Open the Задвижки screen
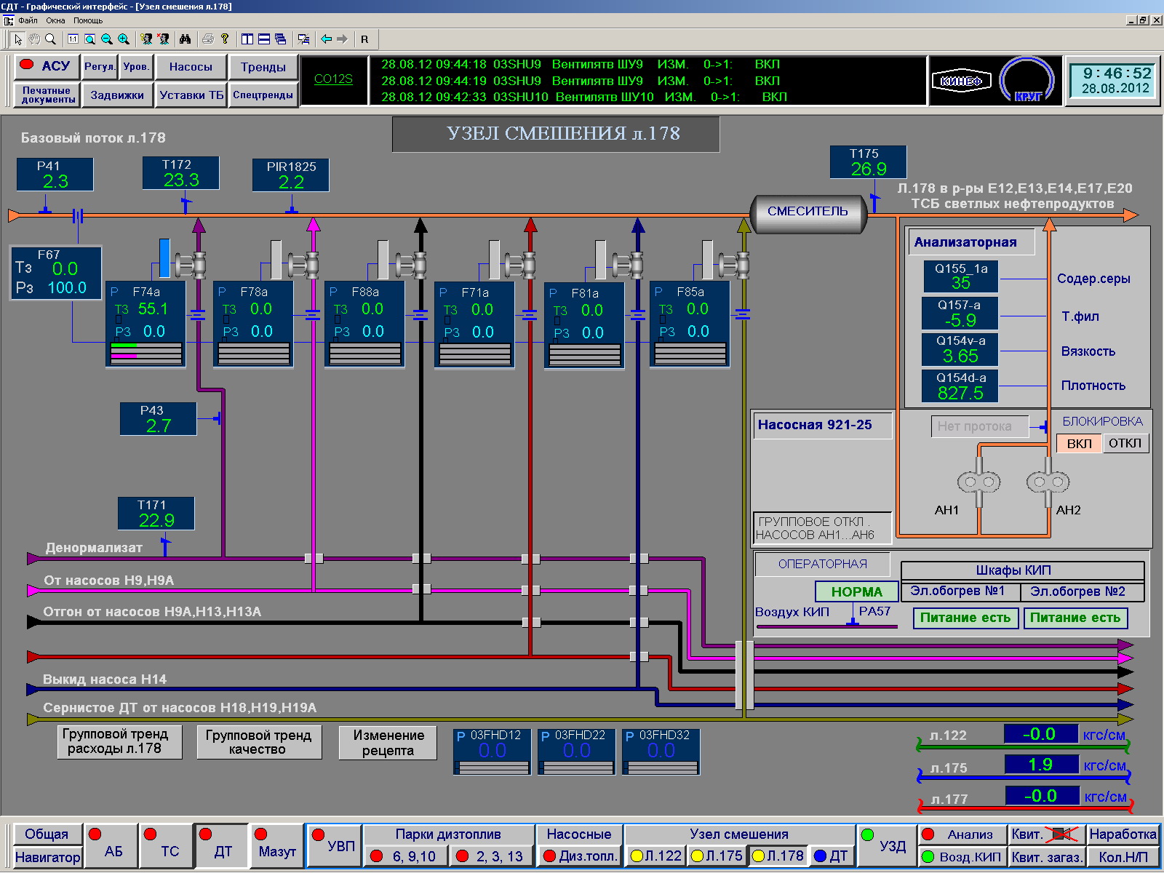The height and width of the screenshot is (873, 1164). [117, 95]
